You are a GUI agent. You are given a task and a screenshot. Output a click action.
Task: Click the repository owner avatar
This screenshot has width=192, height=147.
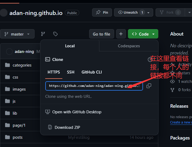pos(4,13)
